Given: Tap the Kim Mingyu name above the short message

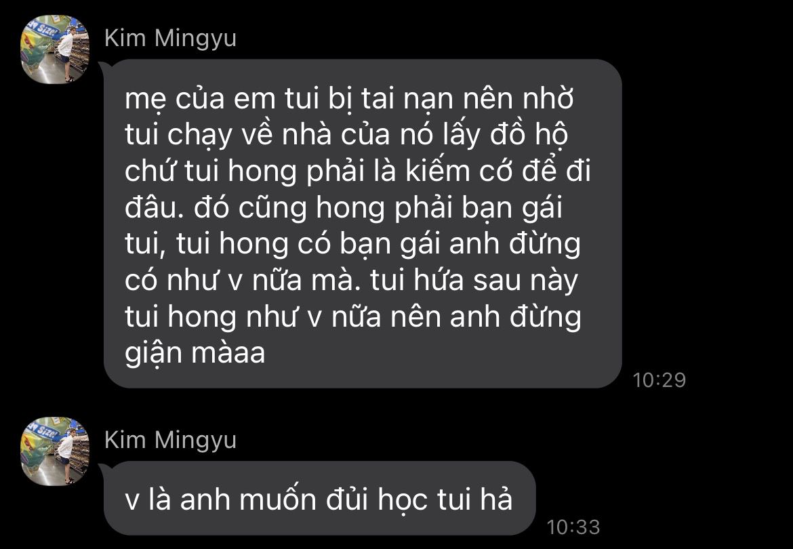Looking at the screenshot, I should [170, 441].
